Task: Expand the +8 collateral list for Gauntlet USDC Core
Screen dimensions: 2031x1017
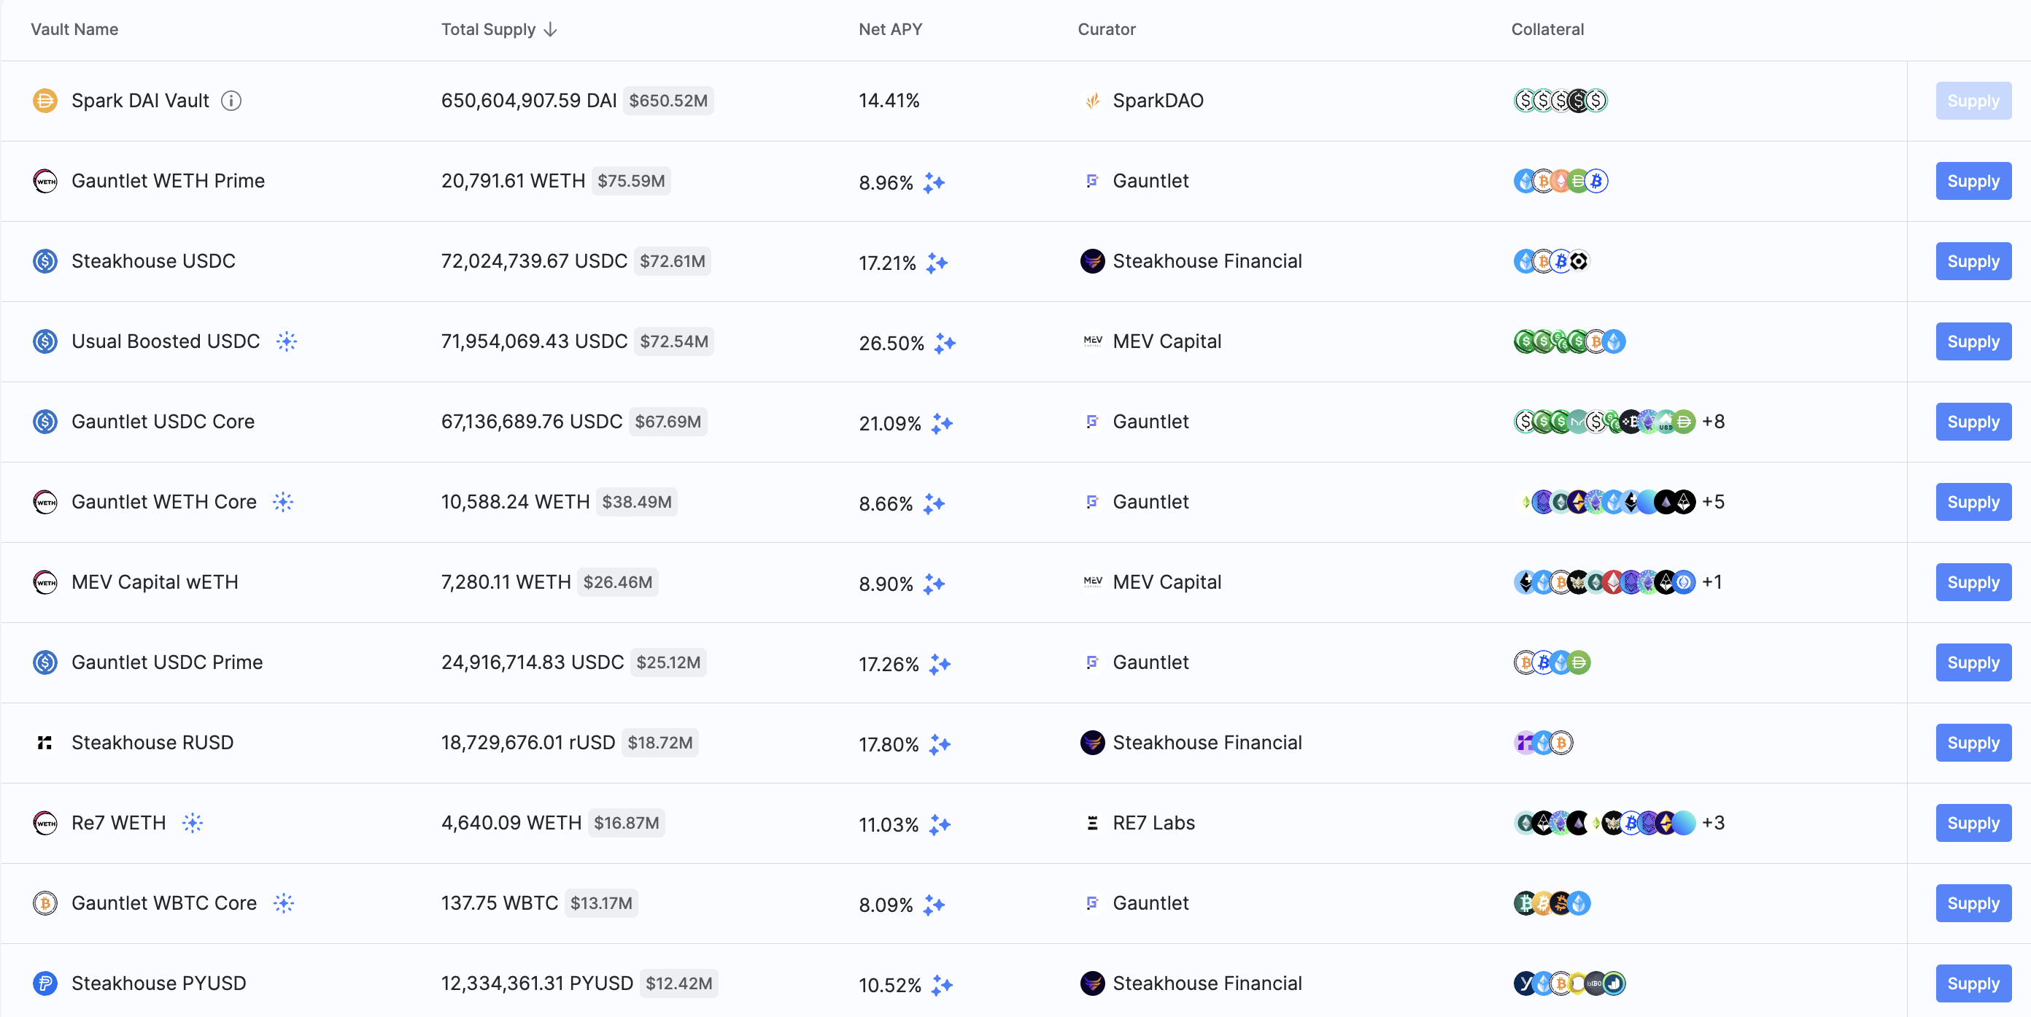Action: 1712,422
